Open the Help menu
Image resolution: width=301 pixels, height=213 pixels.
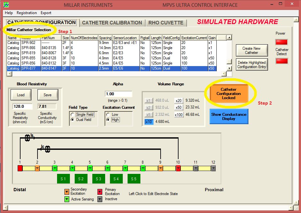pos(9,13)
